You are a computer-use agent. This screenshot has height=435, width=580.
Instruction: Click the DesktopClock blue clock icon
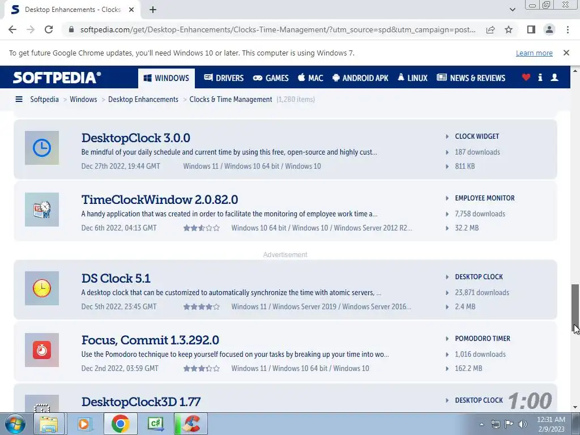point(42,148)
